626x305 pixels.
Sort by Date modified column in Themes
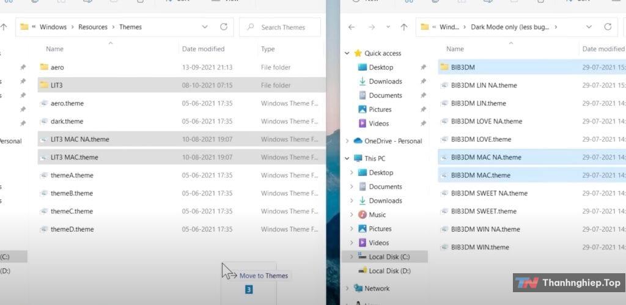(x=203, y=49)
